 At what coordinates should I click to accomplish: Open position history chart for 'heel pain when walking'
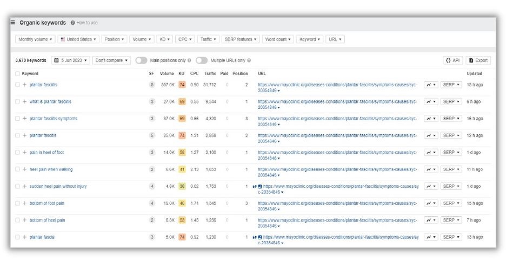(x=431, y=169)
